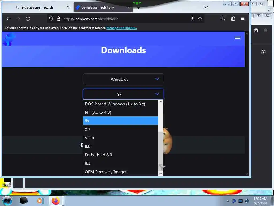274x206 pixels.
Task: Toggle reader view icon in address bar
Action: click(193, 19)
